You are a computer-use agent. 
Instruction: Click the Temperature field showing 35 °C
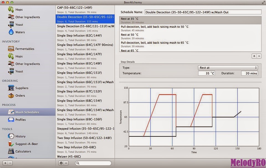pos(206,73)
